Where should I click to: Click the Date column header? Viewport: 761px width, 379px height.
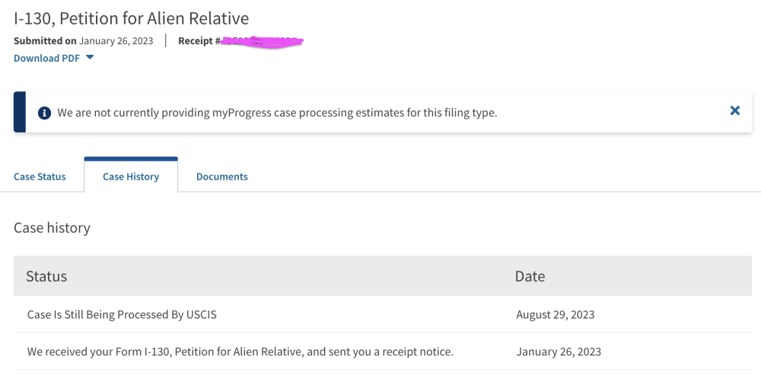[530, 276]
